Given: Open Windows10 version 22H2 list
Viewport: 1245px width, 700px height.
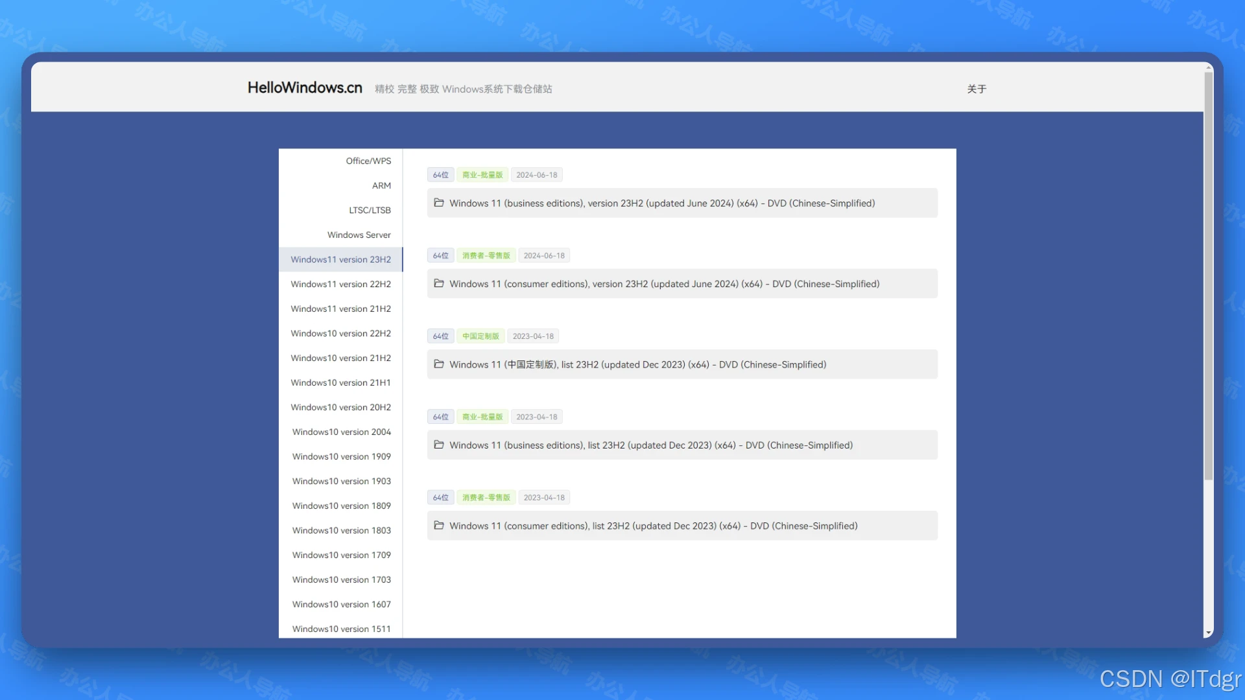Looking at the screenshot, I should point(341,333).
